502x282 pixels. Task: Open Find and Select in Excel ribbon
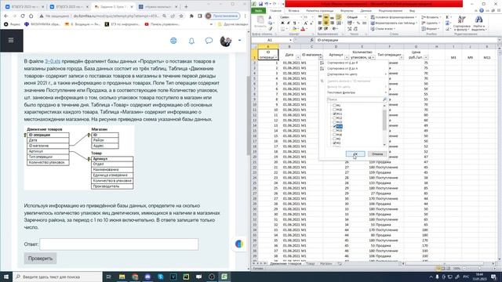479,23
